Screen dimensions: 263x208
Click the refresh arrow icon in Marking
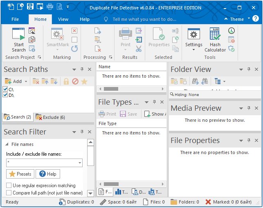pos(74,49)
